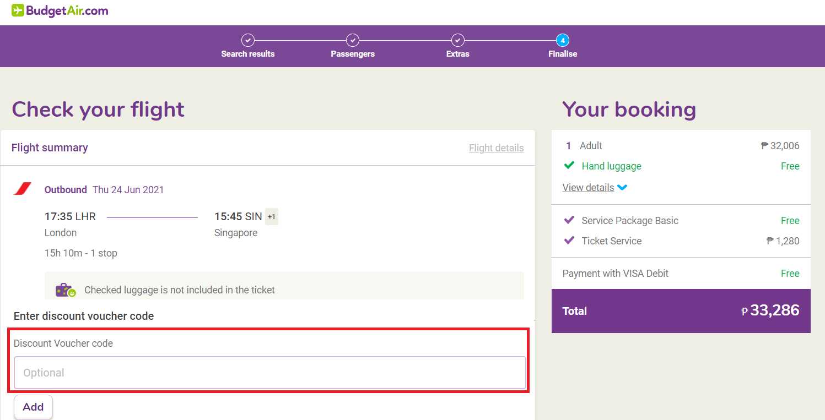Click the Service Package Basic checkmark

pos(569,220)
